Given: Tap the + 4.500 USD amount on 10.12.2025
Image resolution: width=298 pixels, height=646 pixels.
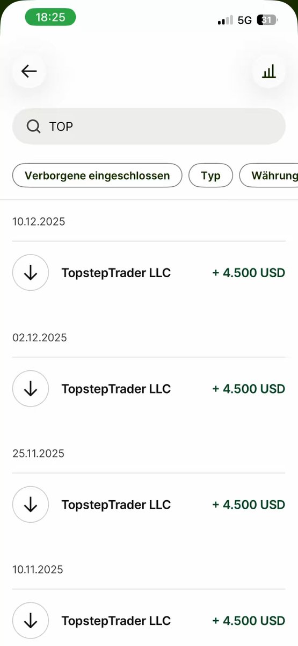Looking at the screenshot, I should click(x=249, y=272).
